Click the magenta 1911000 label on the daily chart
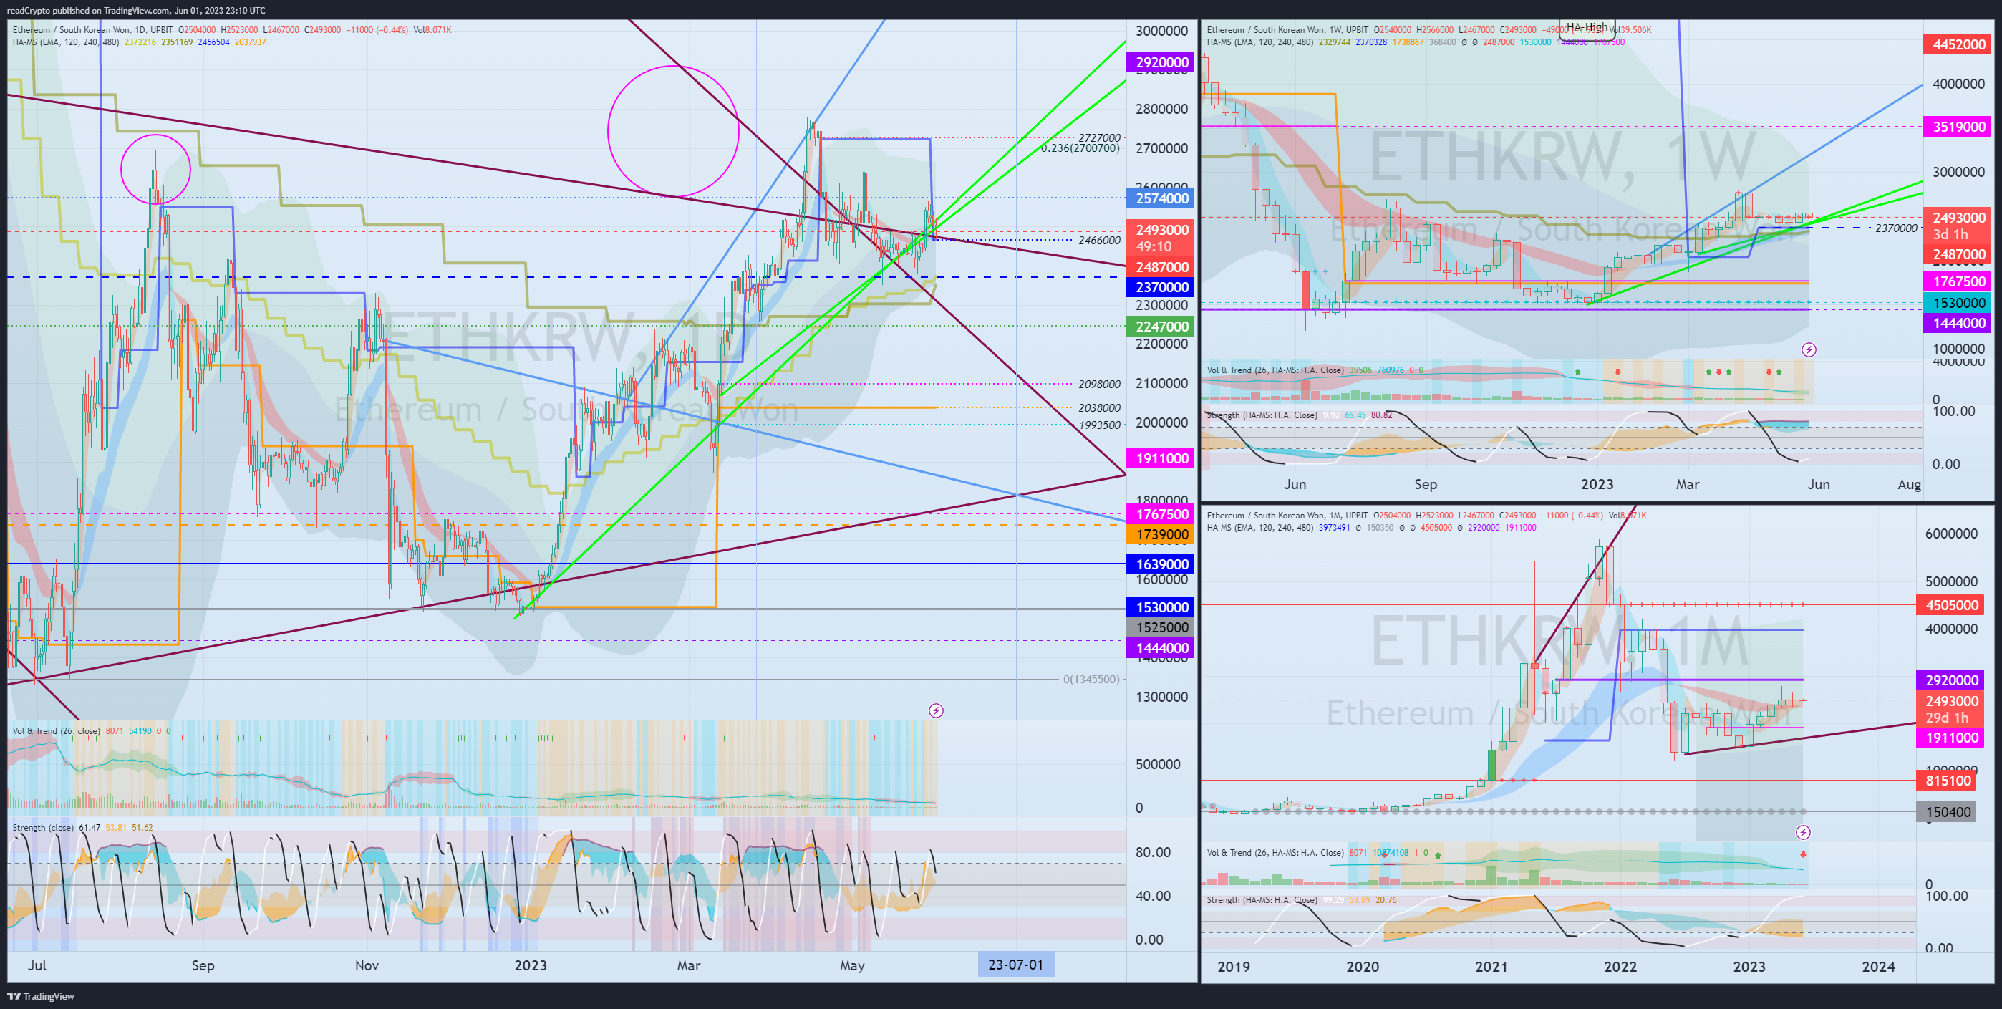 pyautogui.click(x=1161, y=458)
